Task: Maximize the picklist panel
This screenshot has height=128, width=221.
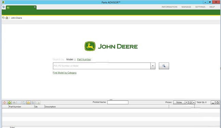Action: coord(218,103)
